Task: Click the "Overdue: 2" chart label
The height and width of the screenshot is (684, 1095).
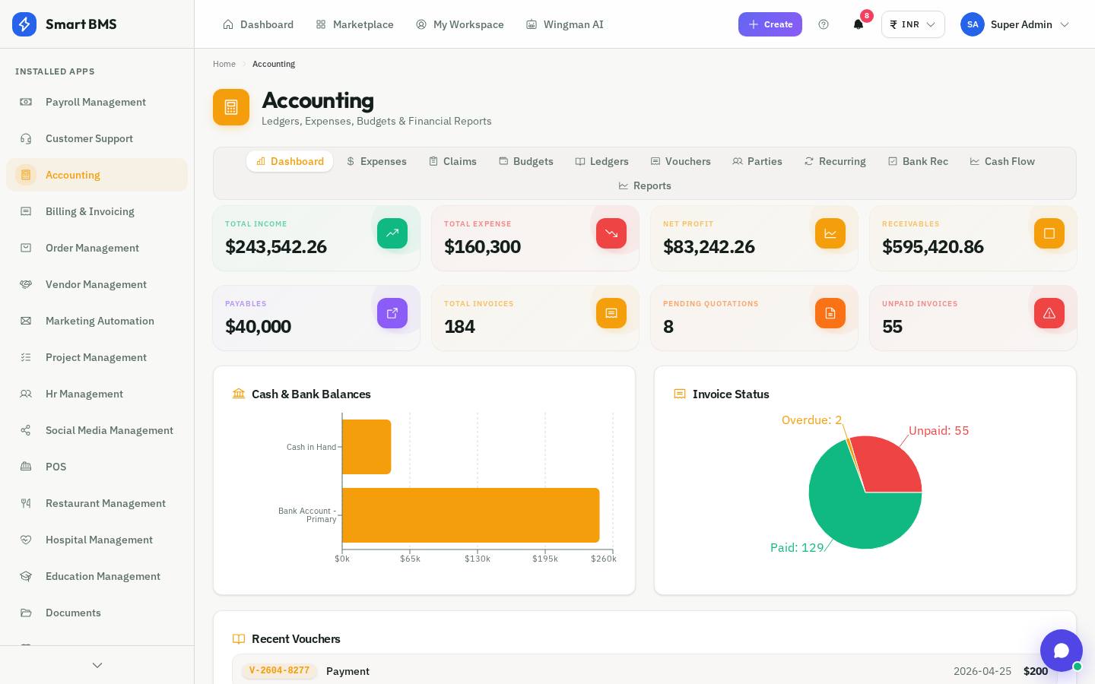Action: 811,420
